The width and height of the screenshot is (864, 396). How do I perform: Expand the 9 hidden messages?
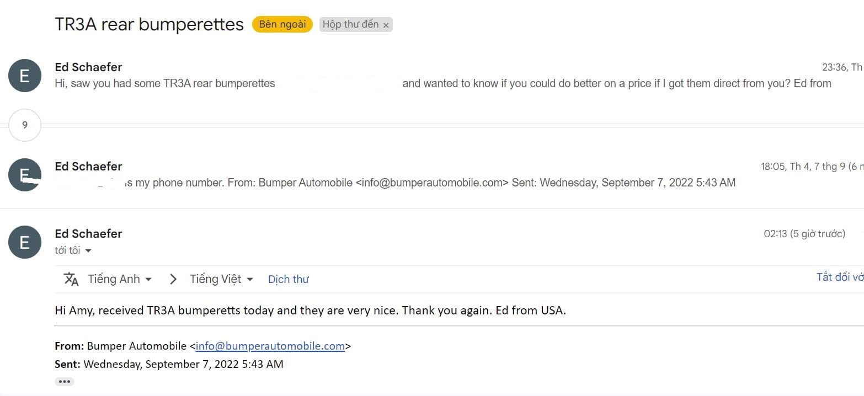(x=25, y=125)
